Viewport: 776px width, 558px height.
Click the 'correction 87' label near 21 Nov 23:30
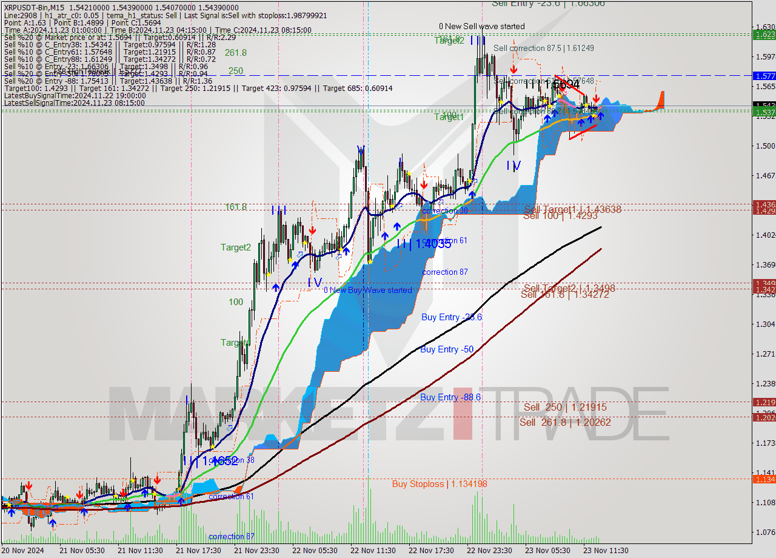coord(231,536)
